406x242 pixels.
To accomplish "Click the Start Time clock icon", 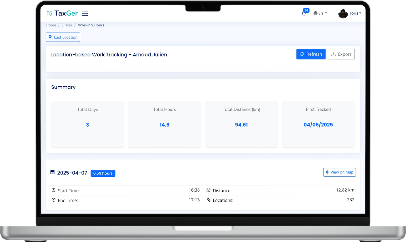I will 53,190.
